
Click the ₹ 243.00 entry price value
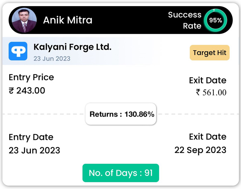(x=27, y=91)
